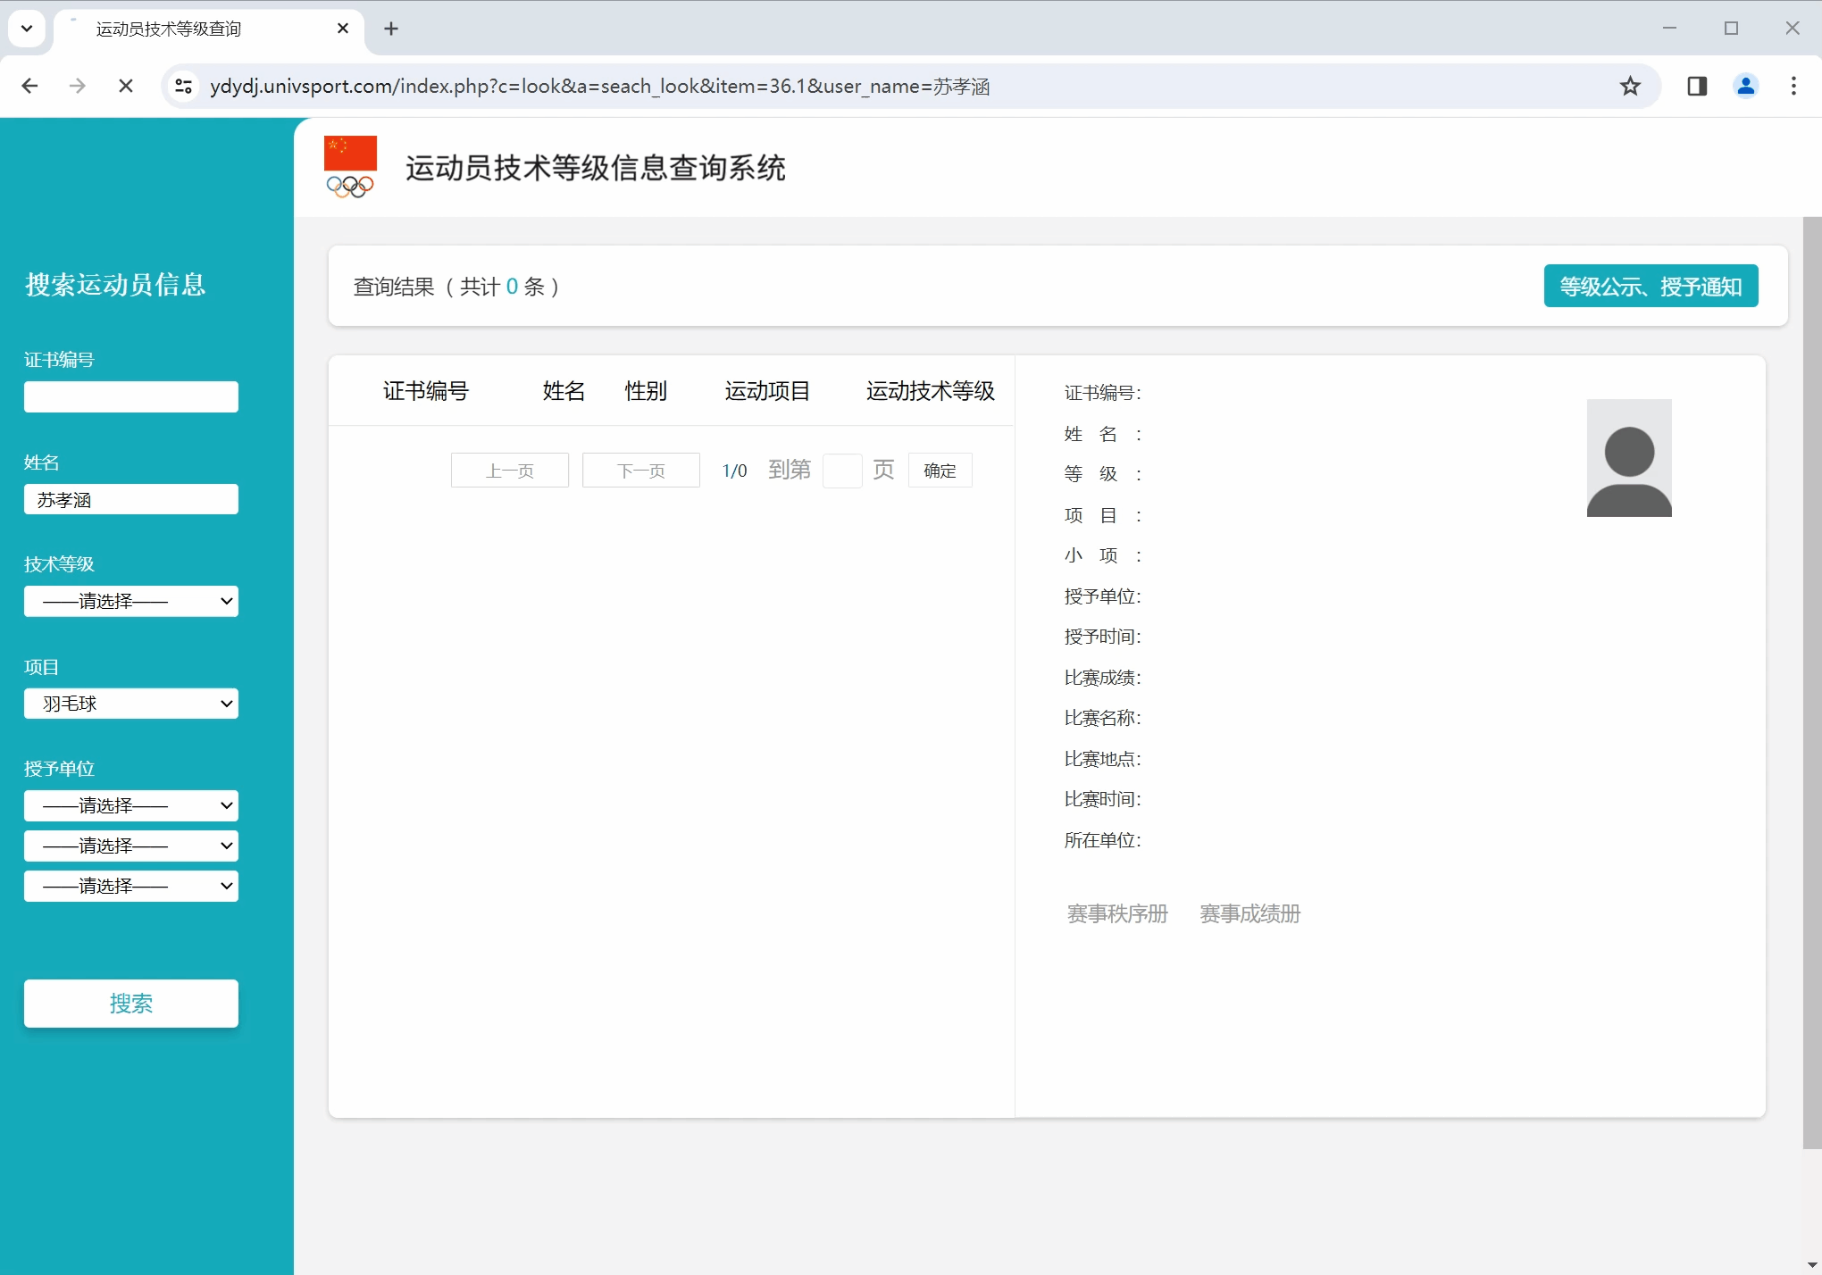Open 等级公示、授予通知 button
The width and height of the screenshot is (1822, 1275).
coord(1651,286)
